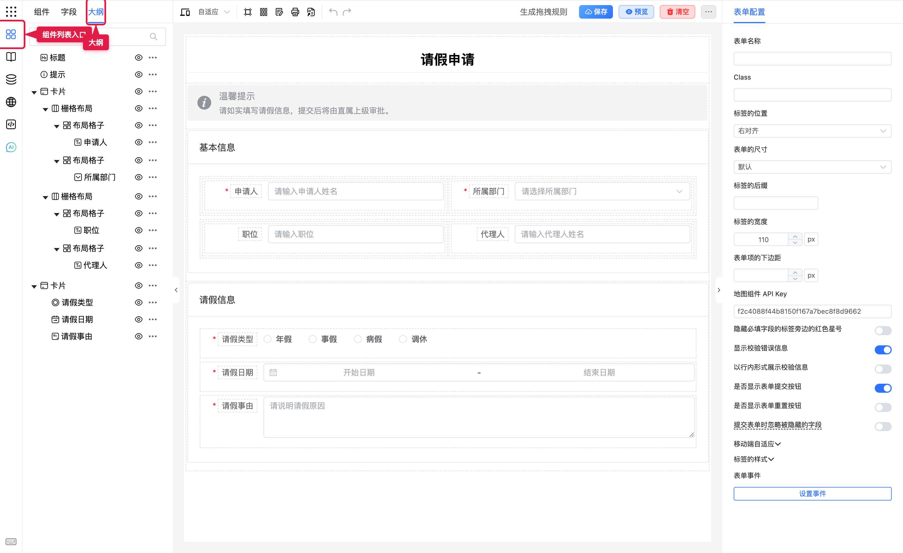The width and height of the screenshot is (903, 553).
Task: Click the search magnifier in outline panel
Action: 154,37
